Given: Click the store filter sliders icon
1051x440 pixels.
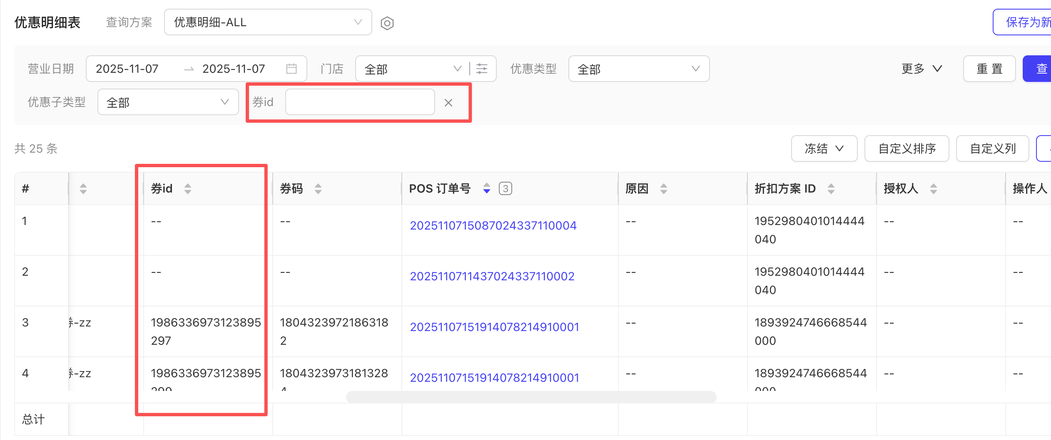Looking at the screenshot, I should [x=482, y=69].
